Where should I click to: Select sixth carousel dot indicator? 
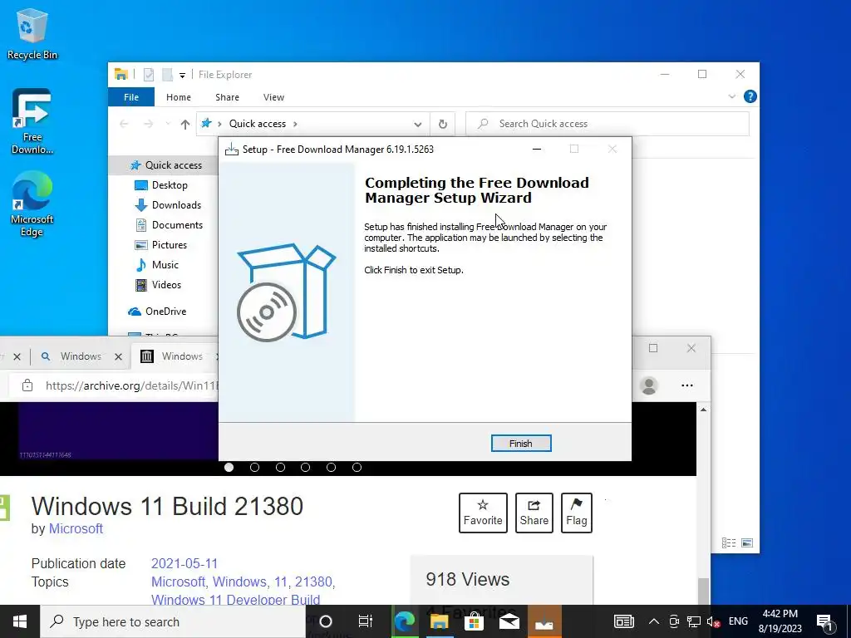click(x=357, y=468)
